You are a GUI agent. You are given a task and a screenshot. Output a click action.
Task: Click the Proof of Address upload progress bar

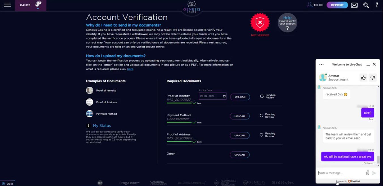179,142
